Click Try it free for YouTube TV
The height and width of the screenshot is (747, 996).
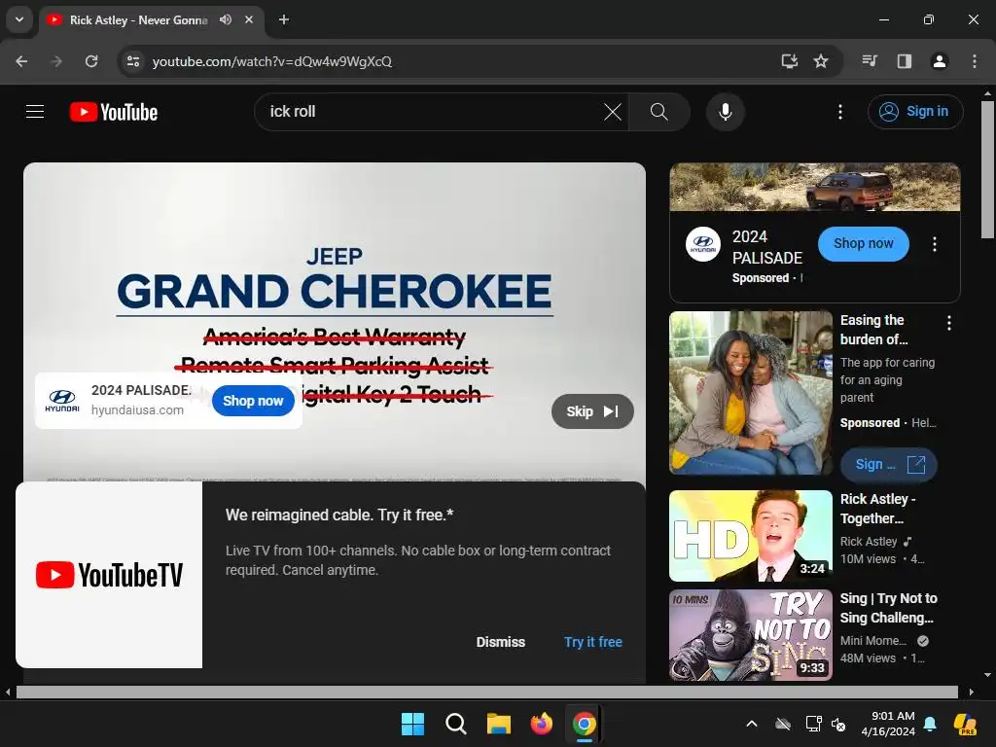(592, 642)
